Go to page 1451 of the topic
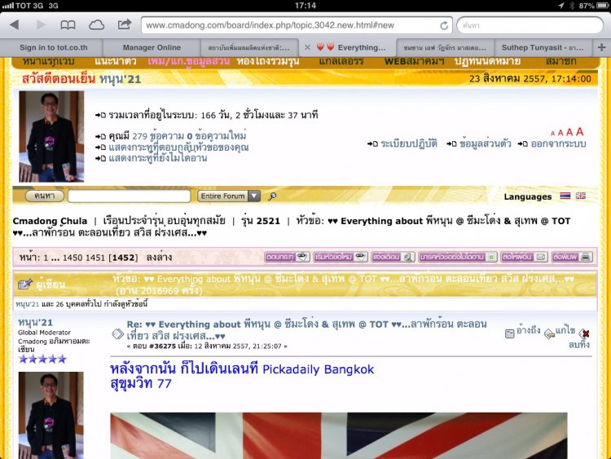Viewport: 611px width, 459px height. pyautogui.click(x=95, y=258)
